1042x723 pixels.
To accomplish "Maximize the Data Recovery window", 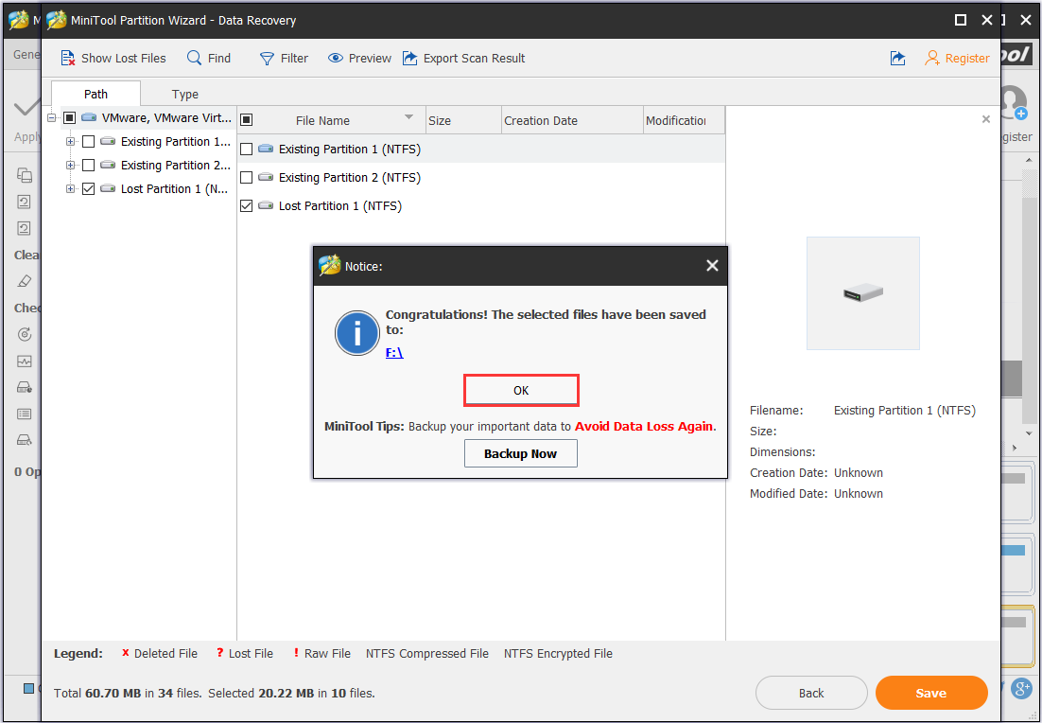I will (x=961, y=20).
